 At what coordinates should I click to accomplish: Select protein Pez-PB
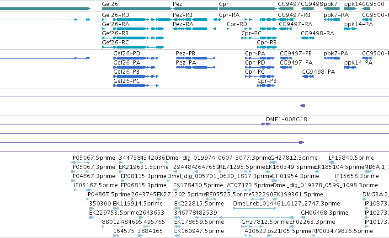[186, 54]
